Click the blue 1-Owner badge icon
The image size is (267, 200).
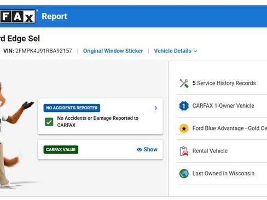184,106
